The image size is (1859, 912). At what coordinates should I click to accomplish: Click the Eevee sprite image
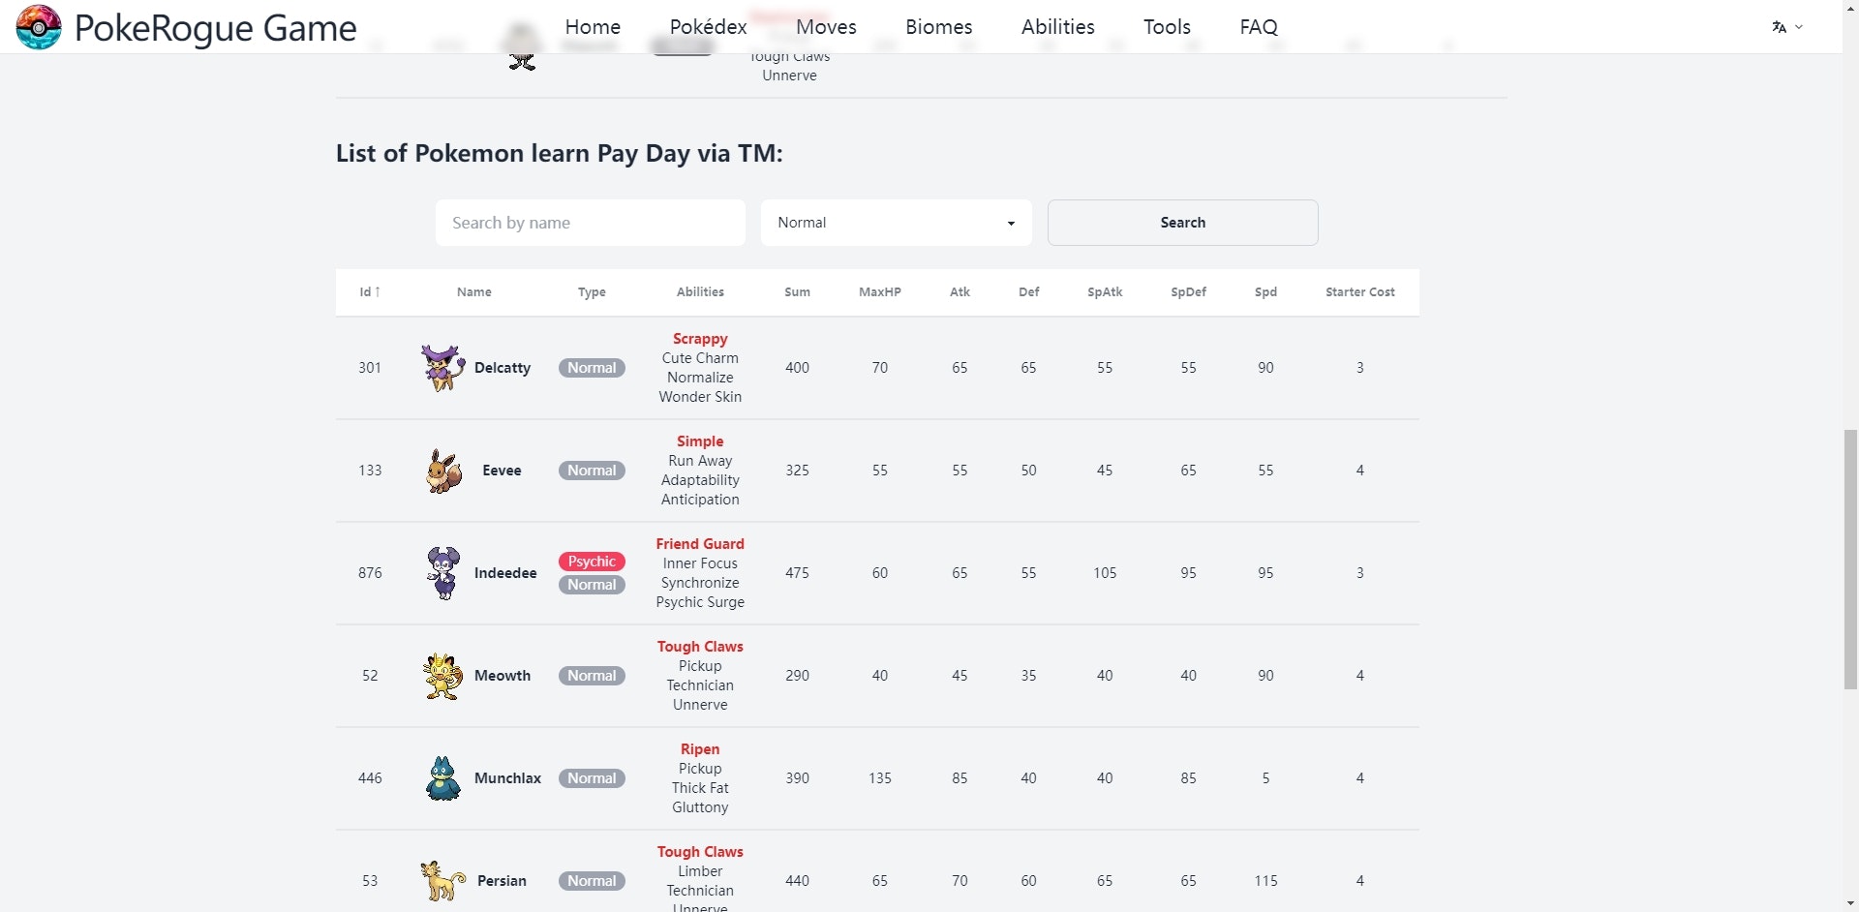pos(444,471)
